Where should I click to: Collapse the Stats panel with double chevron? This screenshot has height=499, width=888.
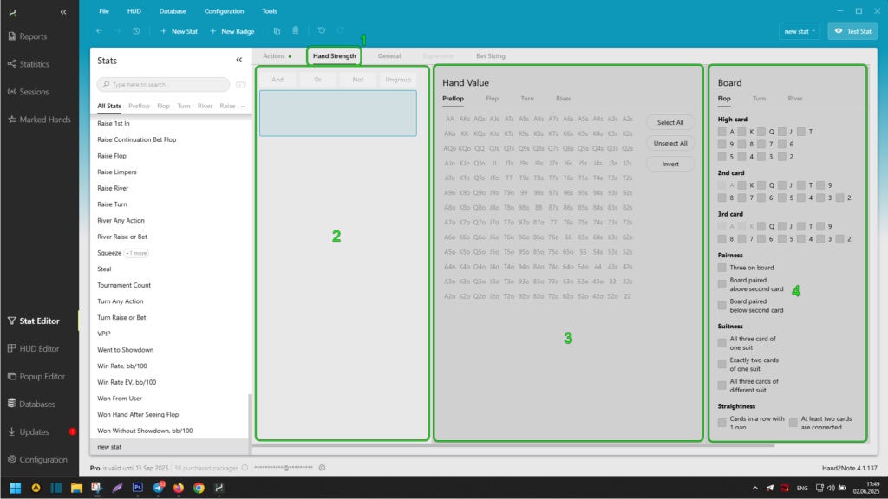(x=239, y=60)
